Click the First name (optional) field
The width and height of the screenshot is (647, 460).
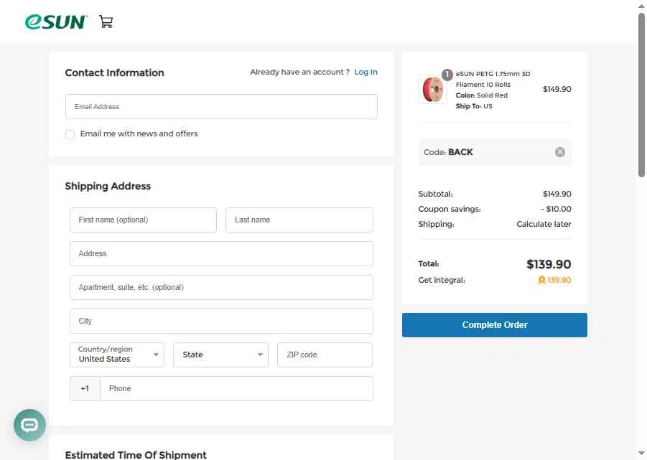click(143, 220)
